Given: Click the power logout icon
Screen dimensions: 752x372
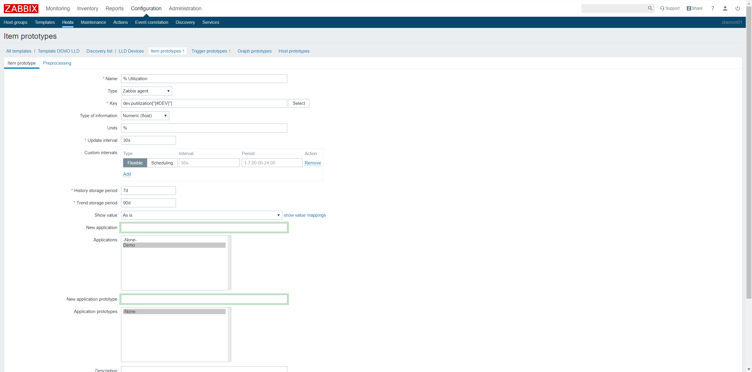Looking at the screenshot, I should point(738,9).
